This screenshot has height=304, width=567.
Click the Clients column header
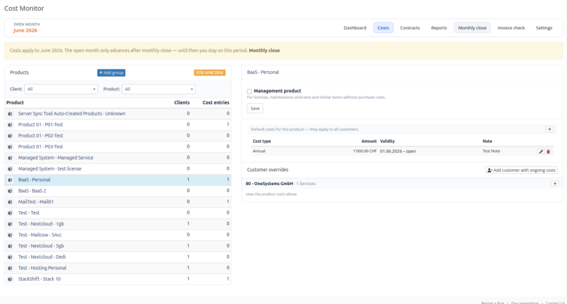click(x=182, y=103)
